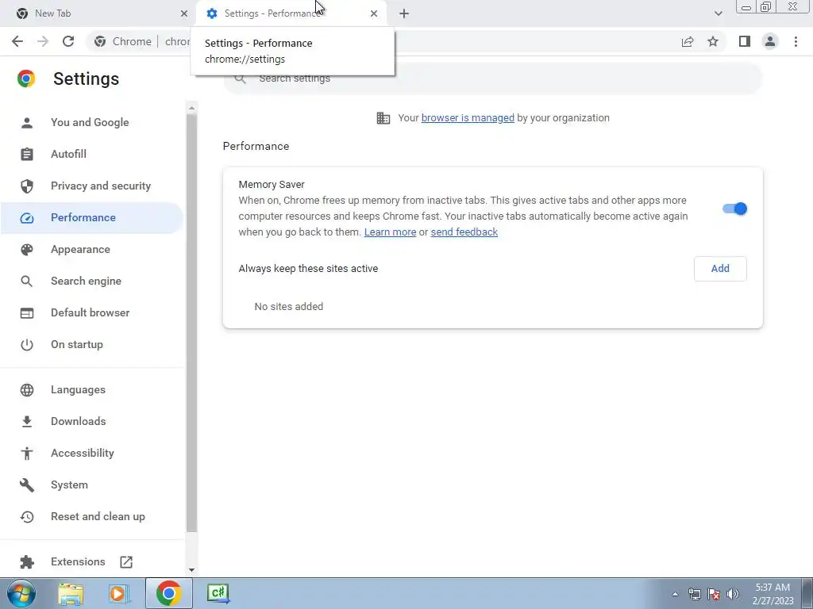This screenshot has height=609, width=813.
Task: Open a new tab with plus button
Action: (404, 13)
